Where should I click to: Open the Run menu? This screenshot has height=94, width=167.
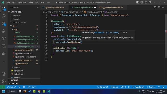[42, 2]
